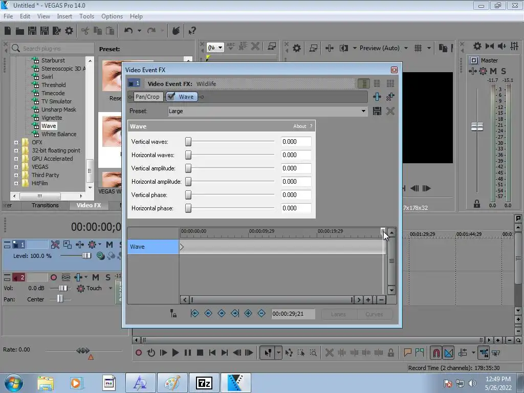Screen dimensions: 524x393
Task: Open the File menu
Action: [x=8, y=16]
